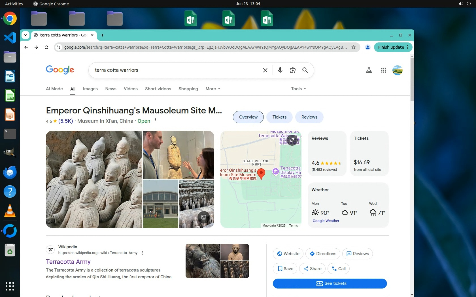Open Google Lens image search
The width and height of the screenshot is (476, 297).
[x=292, y=70]
